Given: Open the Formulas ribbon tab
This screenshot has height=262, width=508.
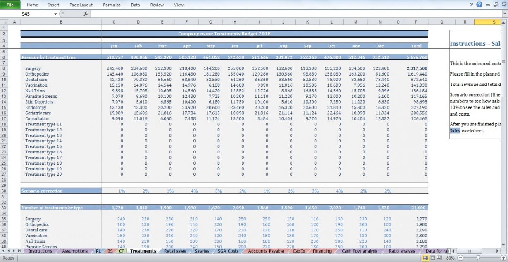Looking at the screenshot, I should pos(112,5).
